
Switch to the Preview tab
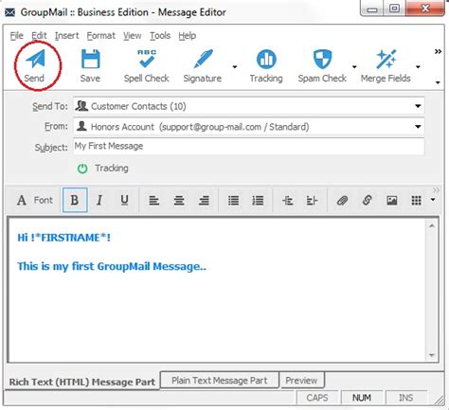click(x=301, y=381)
